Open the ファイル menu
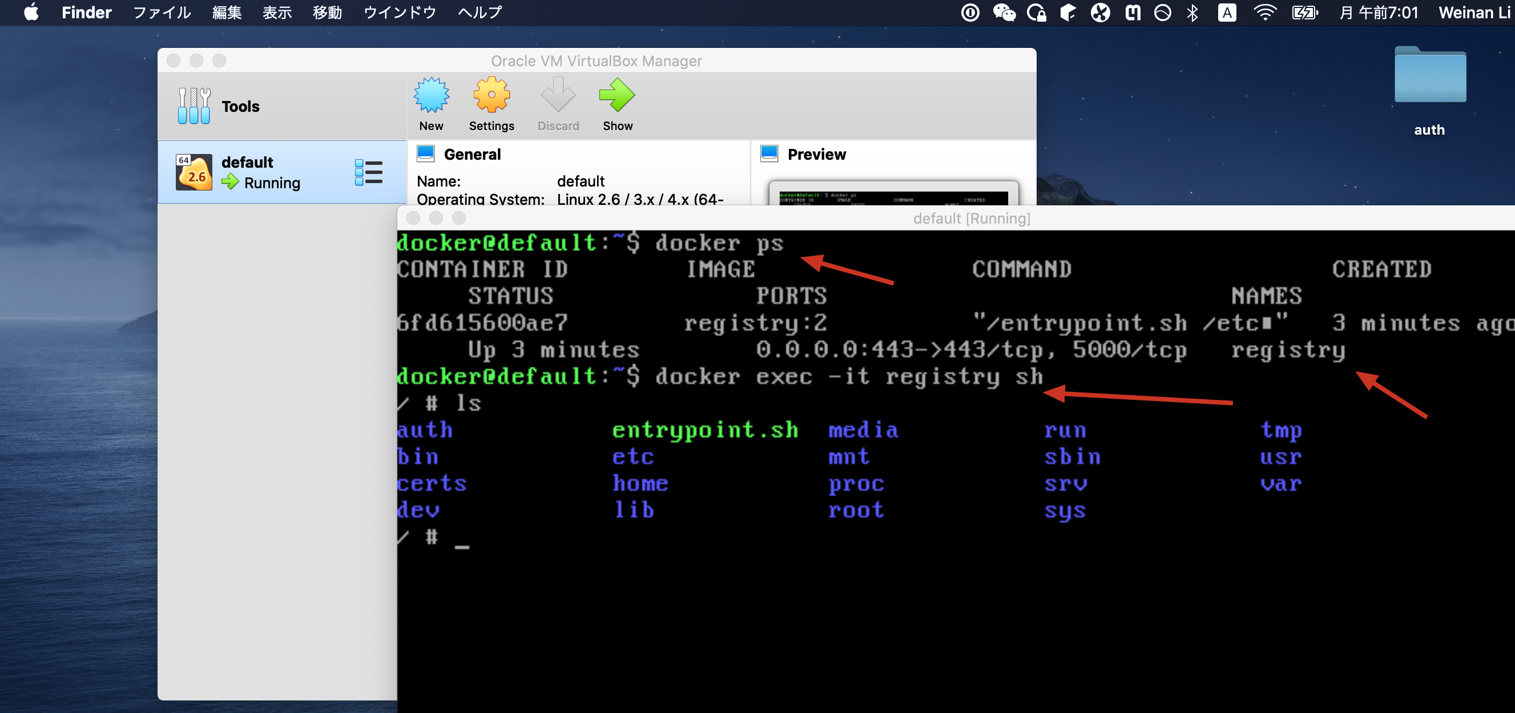This screenshot has height=713, width=1515. click(x=162, y=13)
